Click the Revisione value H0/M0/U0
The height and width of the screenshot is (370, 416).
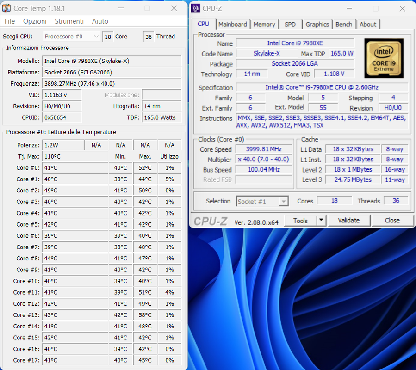pyautogui.click(x=62, y=106)
